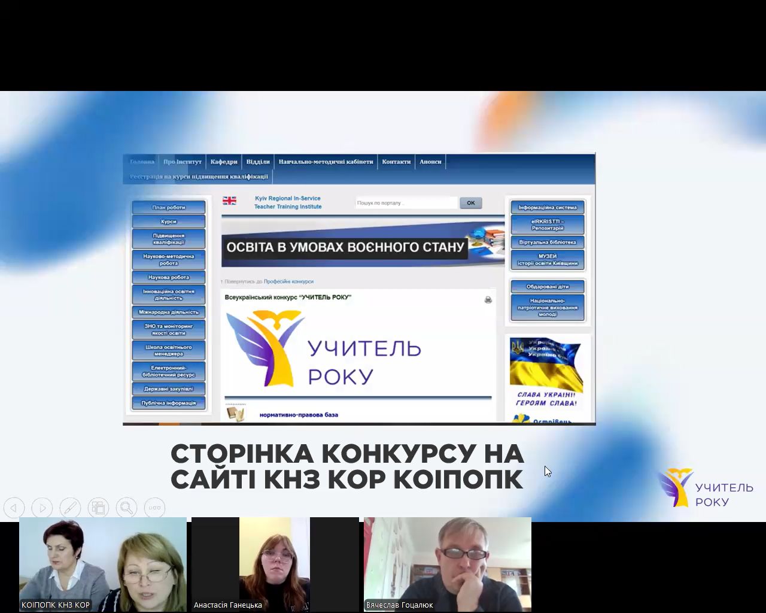This screenshot has height=613, width=766.
Task: Open Віртуальна бібліотека from the right panel
Action: (x=547, y=242)
